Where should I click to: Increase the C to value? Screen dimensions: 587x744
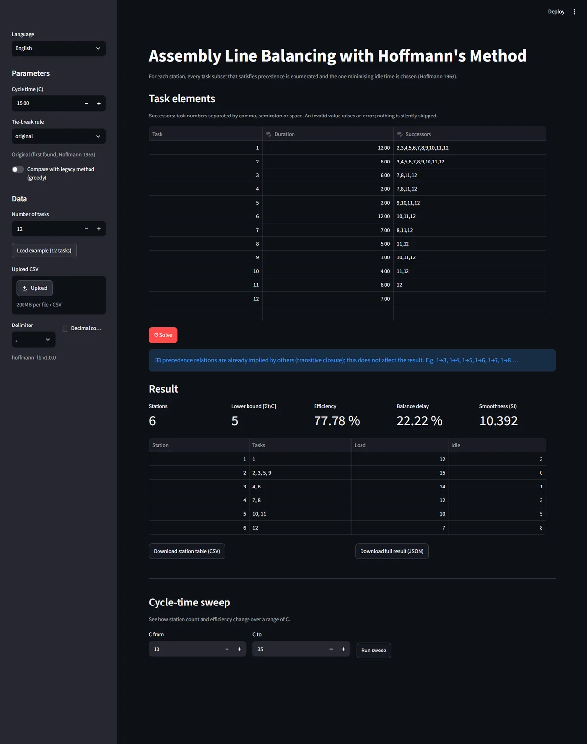(x=343, y=649)
